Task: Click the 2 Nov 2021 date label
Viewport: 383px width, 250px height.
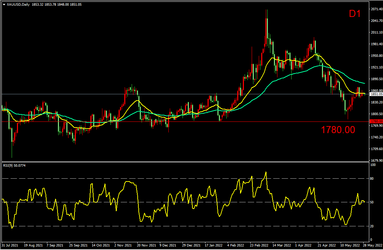Action: point(123,245)
